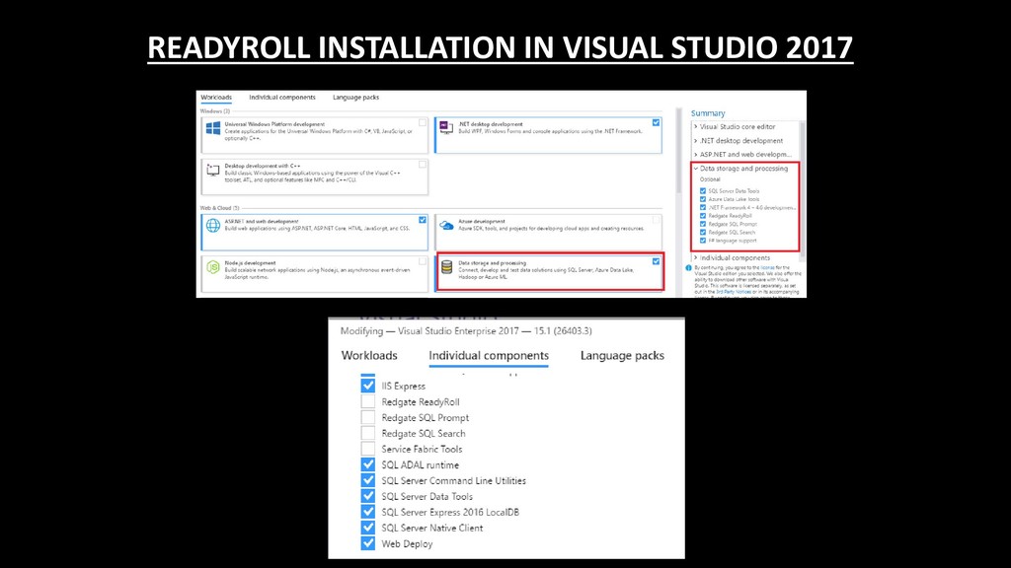1011x568 pixels.
Task: Click the .NET desktop development workload icon
Action: coord(446,127)
